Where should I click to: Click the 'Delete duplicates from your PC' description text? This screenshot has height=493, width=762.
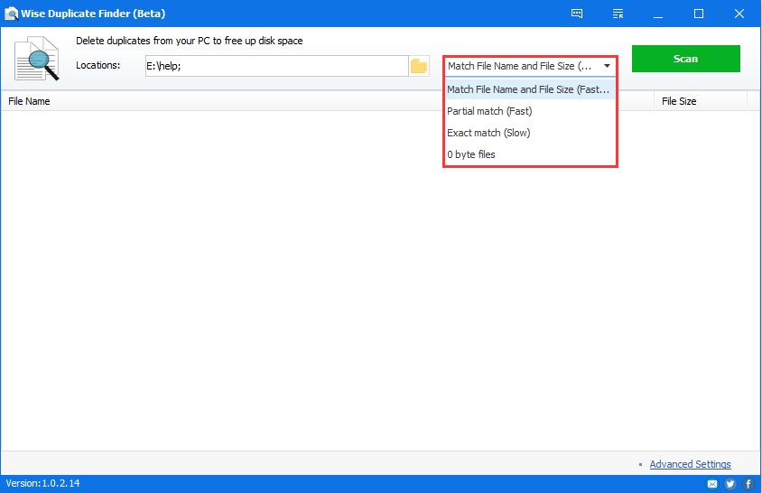pyautogui.click(x=189, y=41)
